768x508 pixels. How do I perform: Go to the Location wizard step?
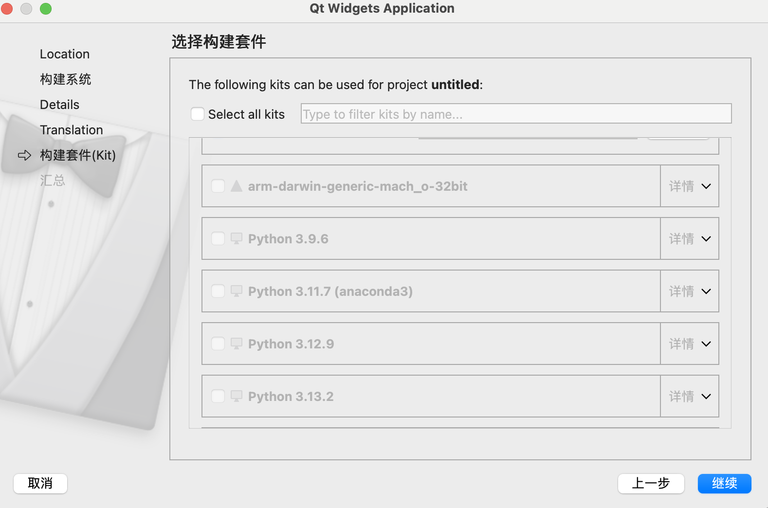pos(65,54)
